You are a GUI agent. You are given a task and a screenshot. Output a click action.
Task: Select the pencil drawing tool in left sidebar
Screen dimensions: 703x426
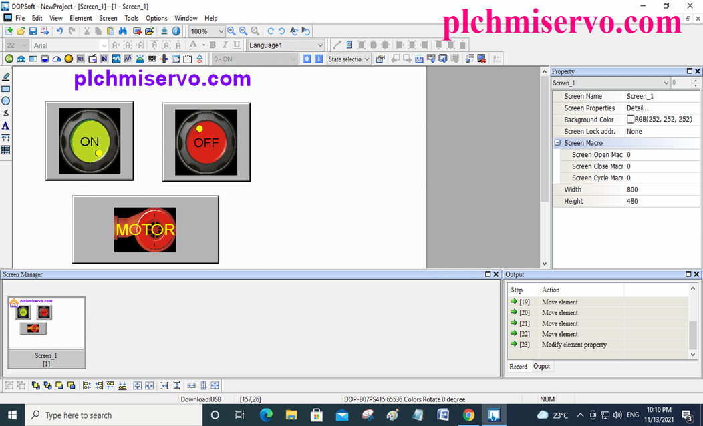[x=6, y=77]
